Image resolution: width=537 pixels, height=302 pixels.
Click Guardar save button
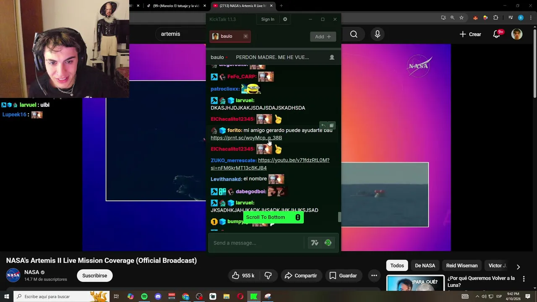[x=343, y=276]
